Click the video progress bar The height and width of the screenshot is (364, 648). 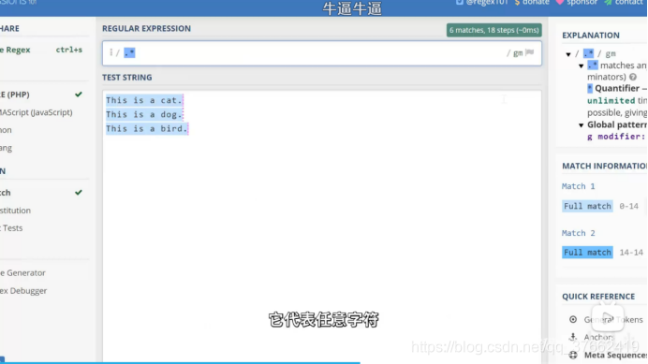(324, 362)
